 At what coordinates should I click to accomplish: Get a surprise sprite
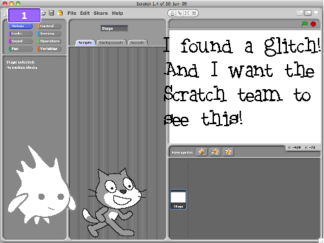[228, 152]
